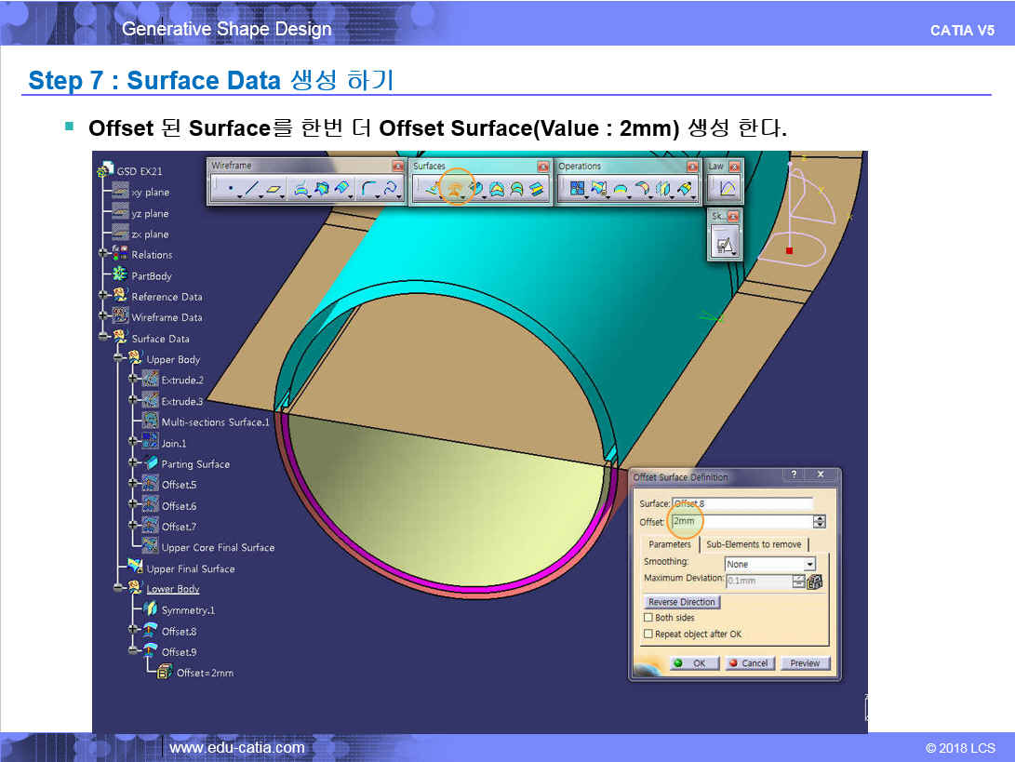This screenshot has width=1015, height=762.
Task: Select the Point tool in Wireframe toolbar
Action: tap(229, 190)
